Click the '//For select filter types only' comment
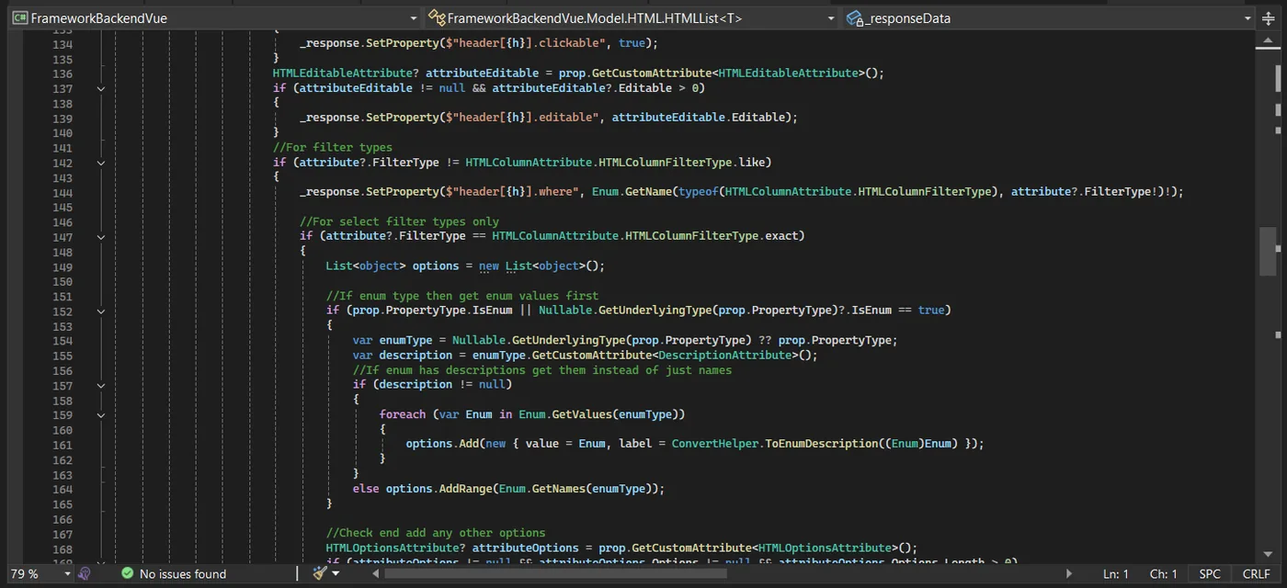This screenshot has width=1287, height=588. (400, 221)
